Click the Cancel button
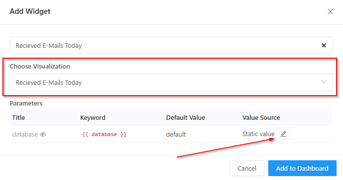The image size is (343, 180). click(247, 168)
